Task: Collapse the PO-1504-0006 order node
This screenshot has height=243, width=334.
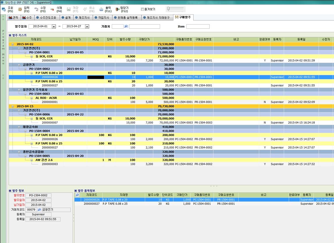Action: coord(25,115)
